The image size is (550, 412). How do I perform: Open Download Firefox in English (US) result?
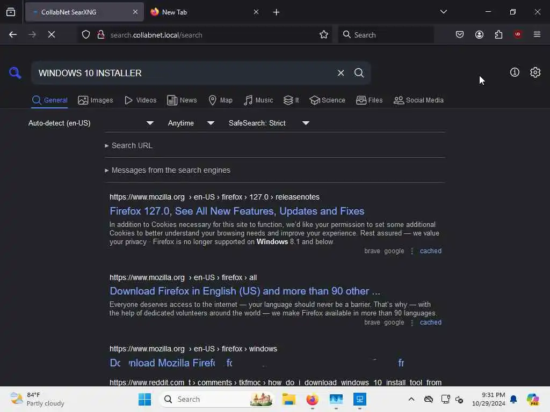(245, 291)
